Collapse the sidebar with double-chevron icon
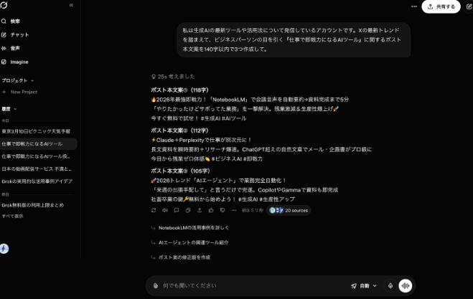The width and height of the screenshot is (473, 299). [71, 5]
